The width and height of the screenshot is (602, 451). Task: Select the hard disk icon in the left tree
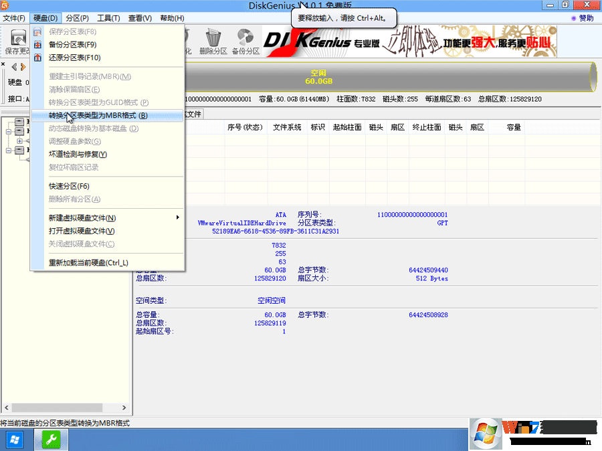[19, 122]
